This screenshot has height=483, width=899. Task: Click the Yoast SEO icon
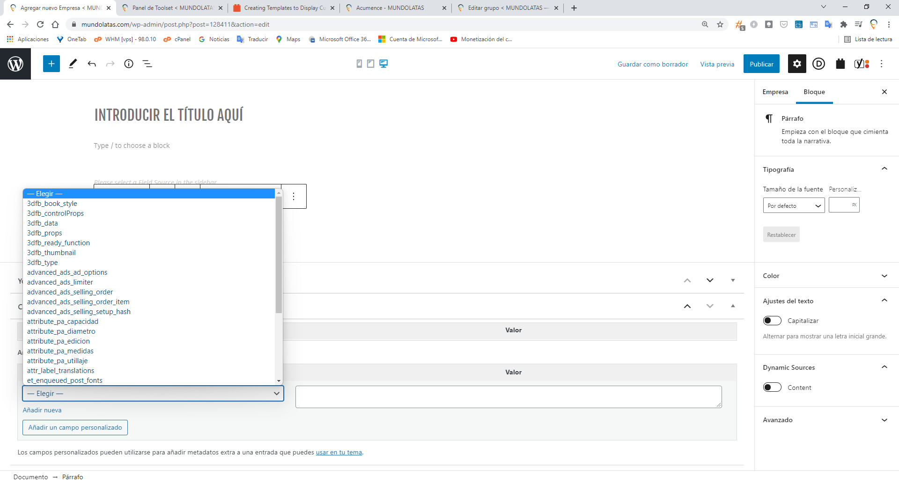pyautogui.click(x=862, y=64)
